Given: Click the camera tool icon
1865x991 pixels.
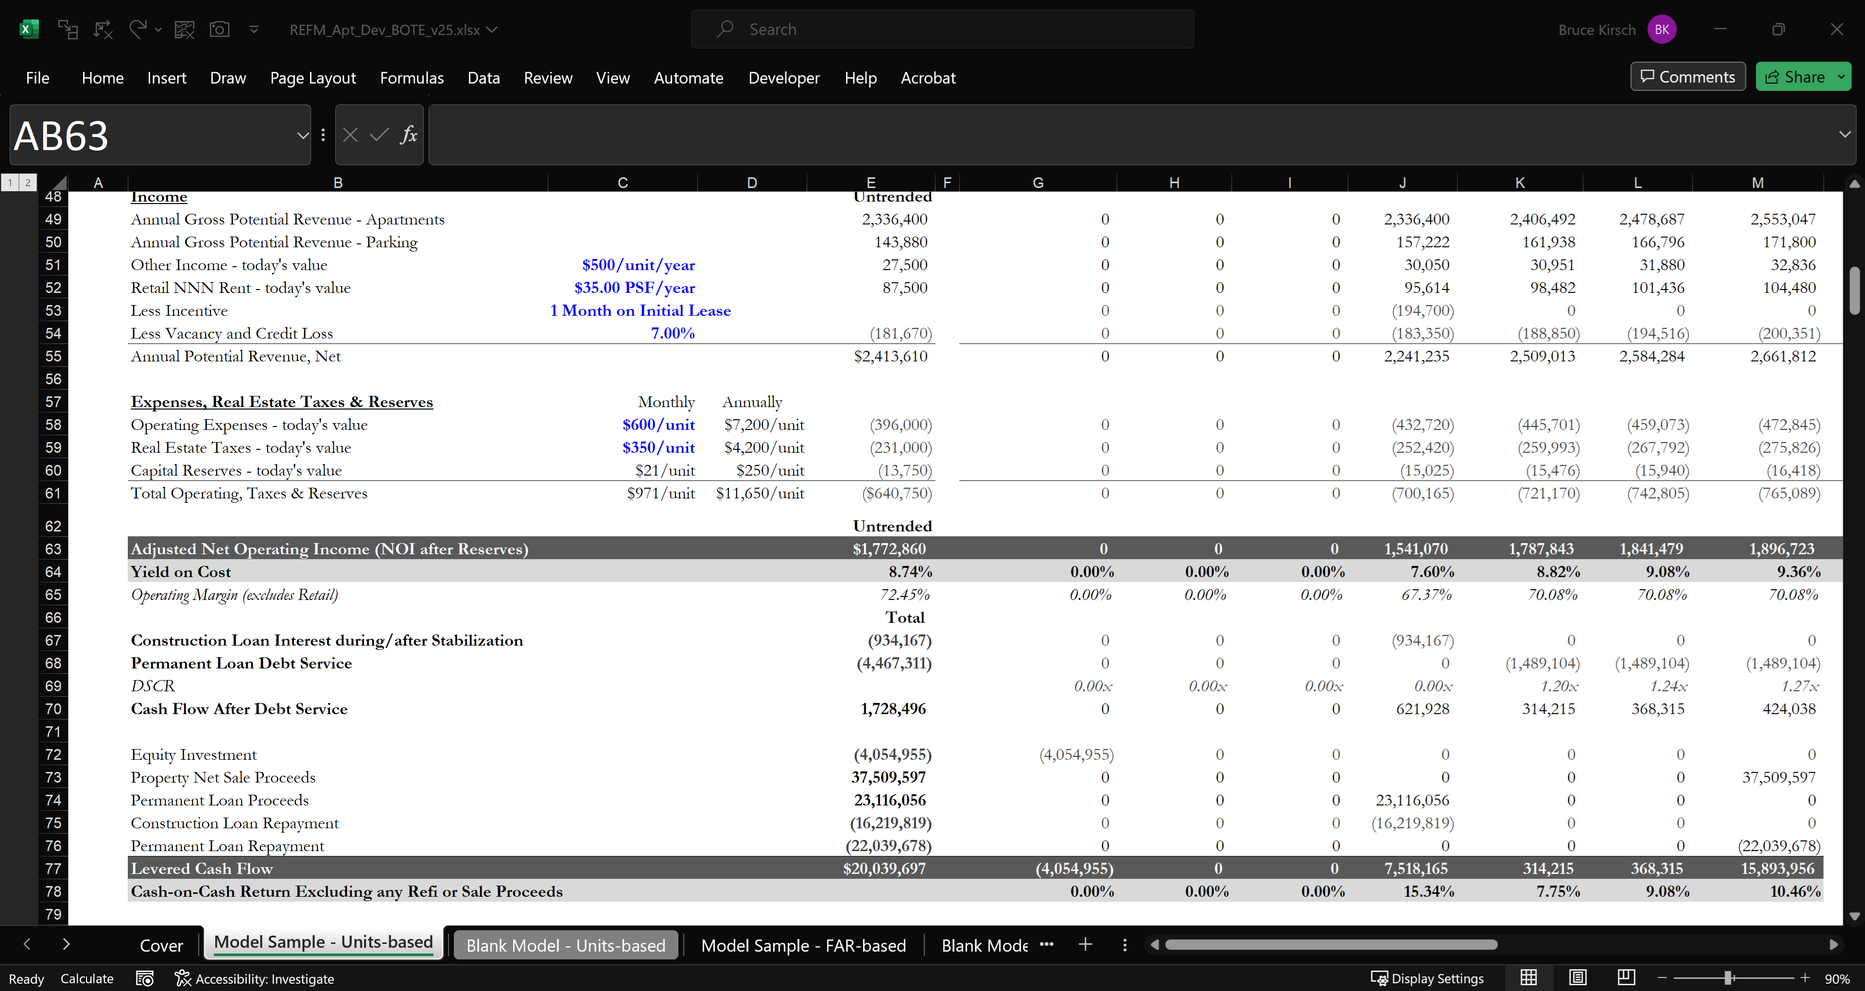Looking at the screenshot, I should click(219, 30).
